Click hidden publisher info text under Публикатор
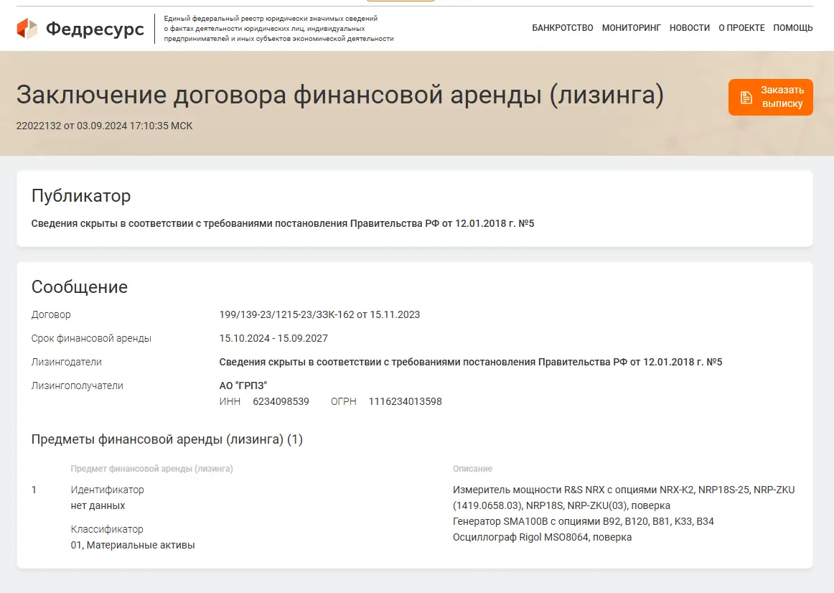834x593 pixels. click(283, 223)
